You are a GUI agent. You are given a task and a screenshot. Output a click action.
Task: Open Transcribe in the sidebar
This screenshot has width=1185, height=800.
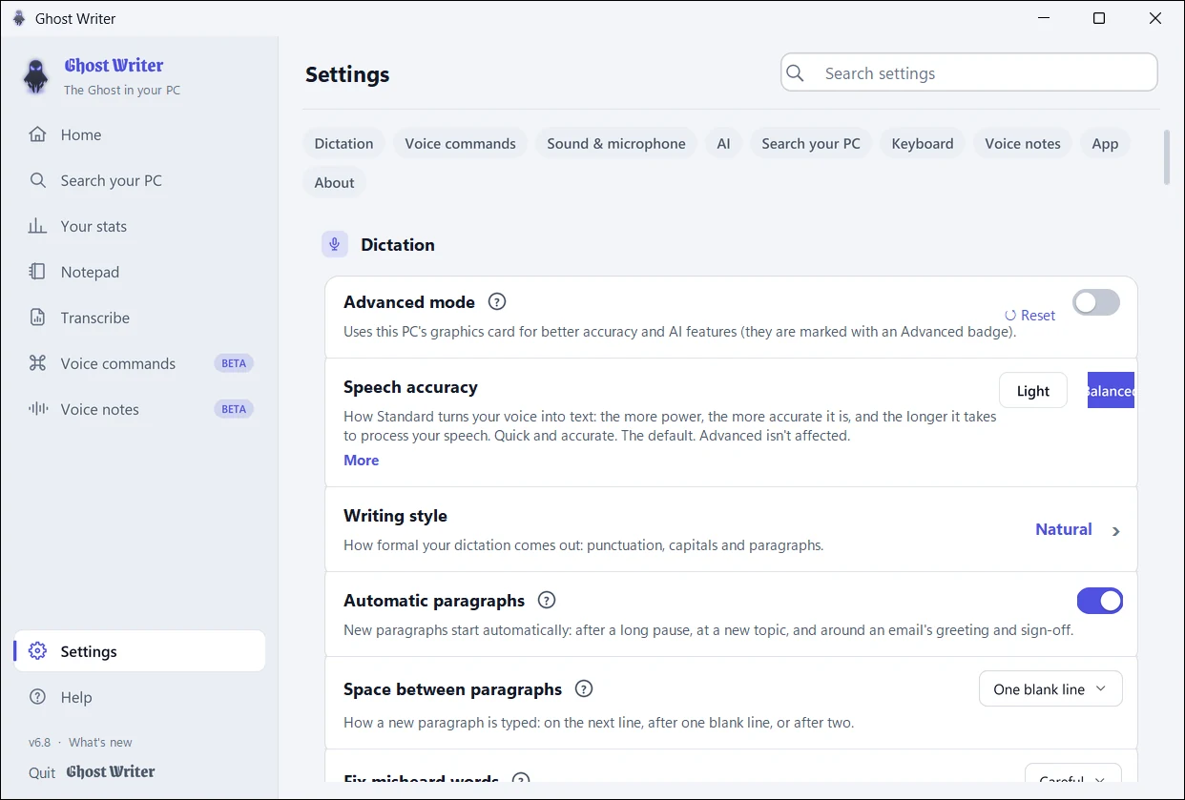coord(140,318)
